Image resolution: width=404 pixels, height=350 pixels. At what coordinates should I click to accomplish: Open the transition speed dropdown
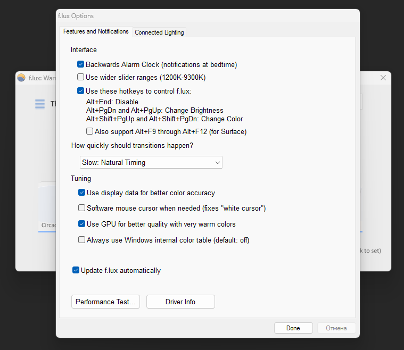click(151, 162)
